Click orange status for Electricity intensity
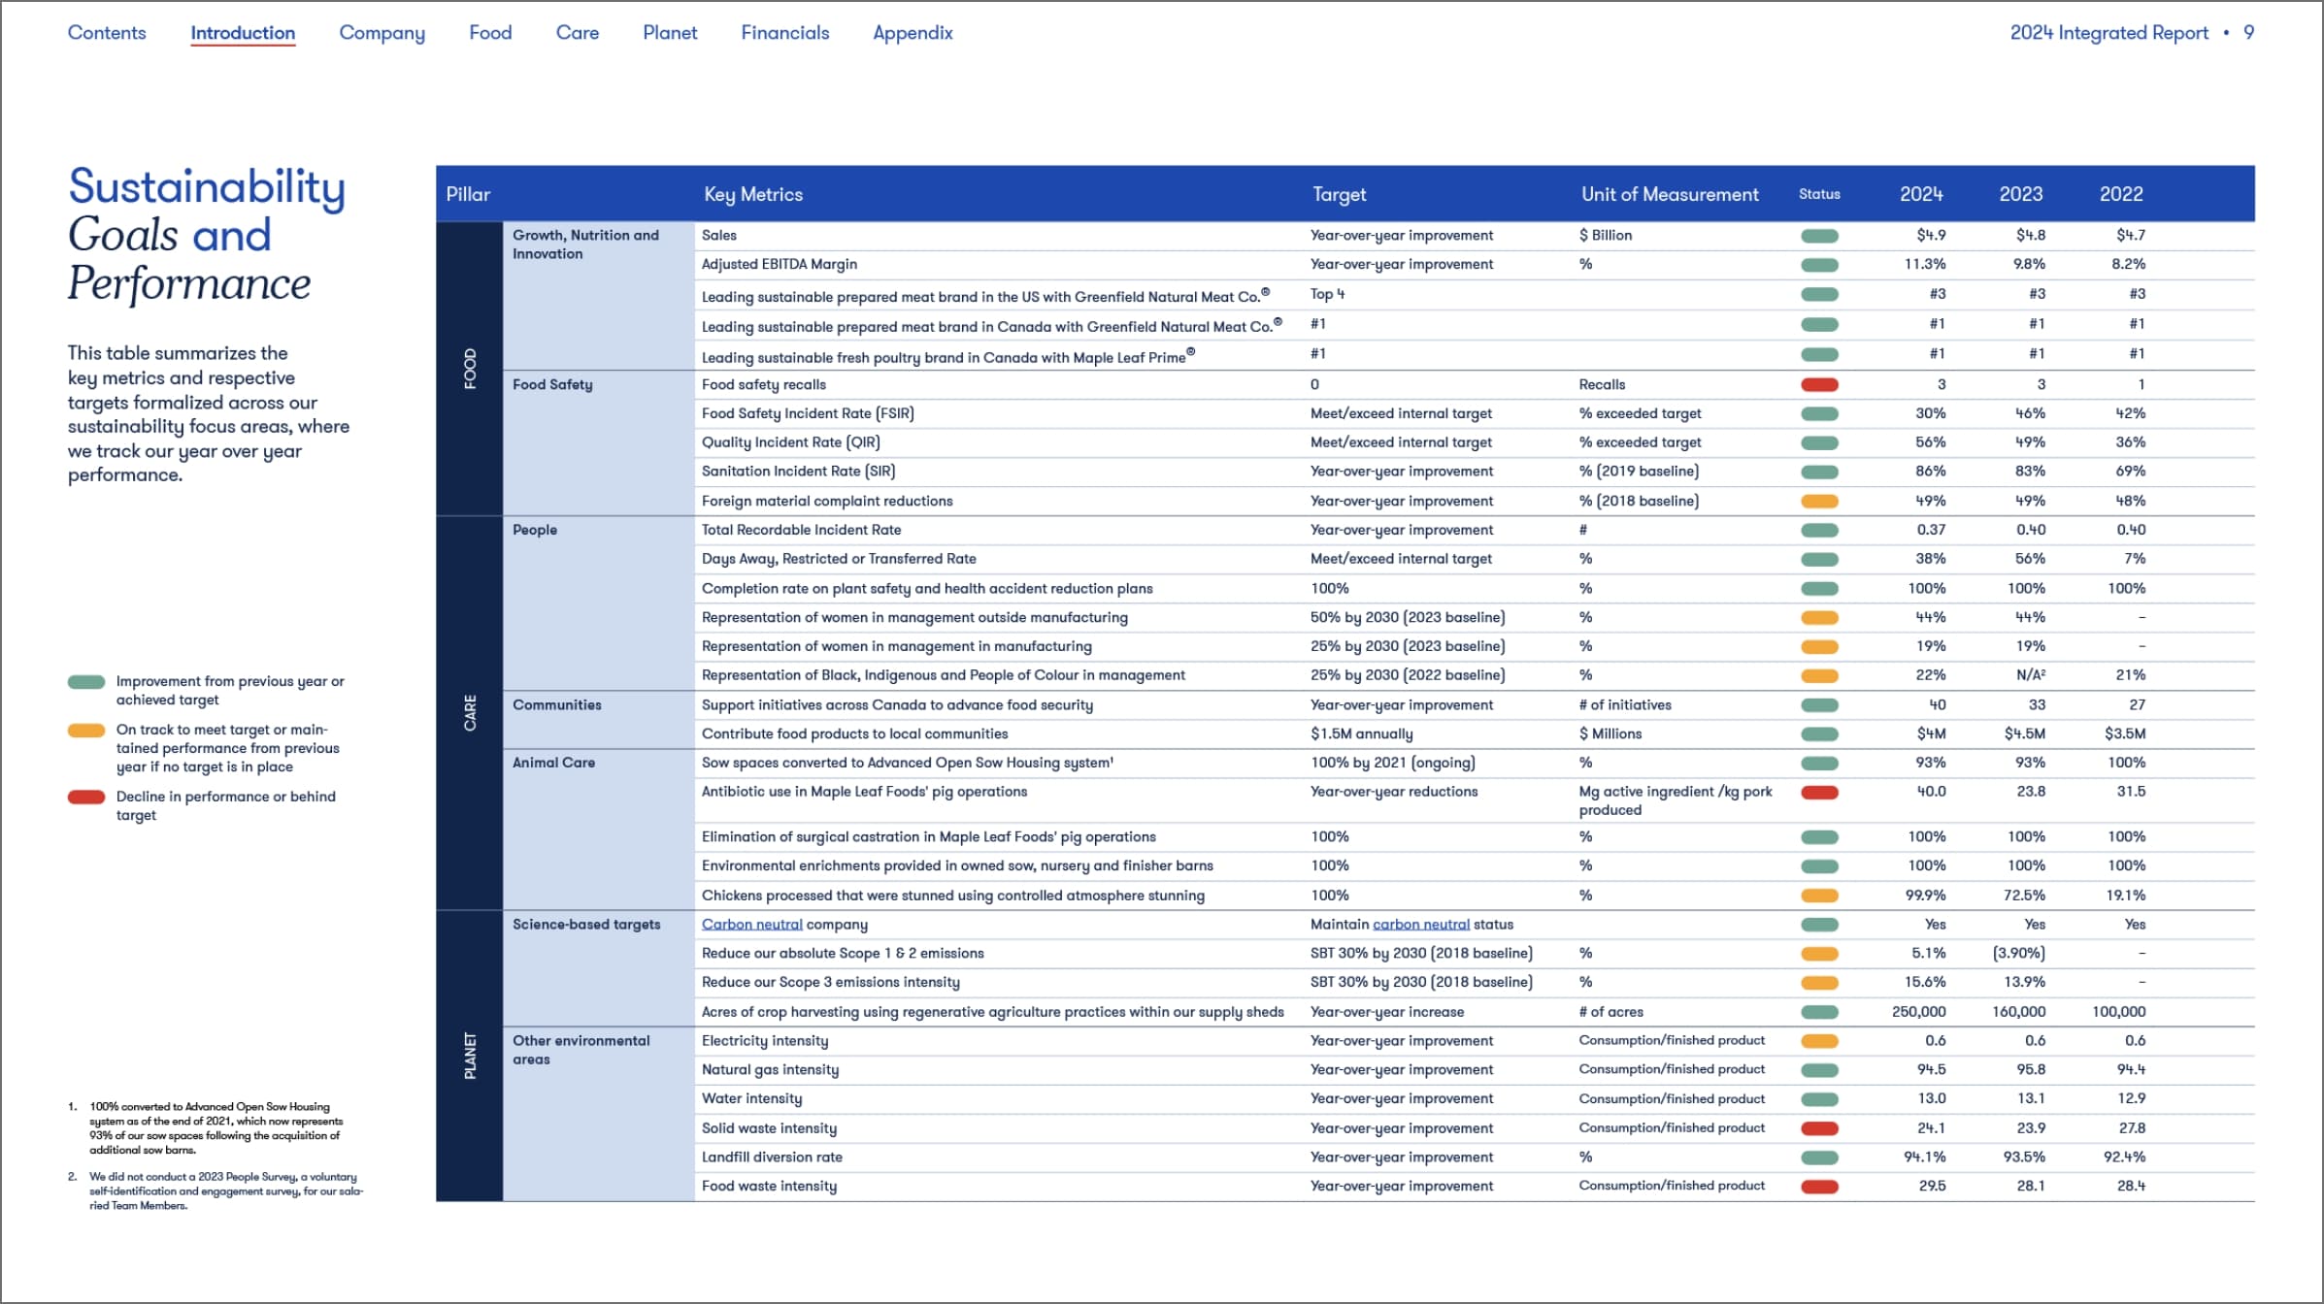2324x1304 pixels. tap(1819, 1041)
